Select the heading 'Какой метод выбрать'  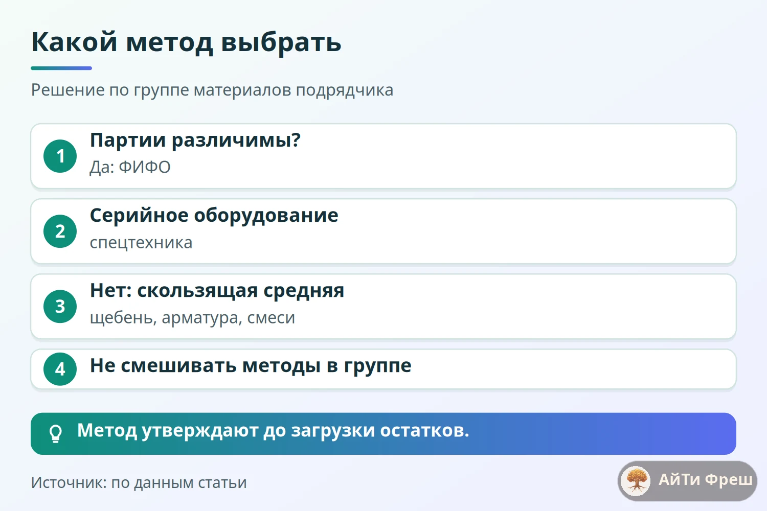pyautogui.click(x=186, y=42)
